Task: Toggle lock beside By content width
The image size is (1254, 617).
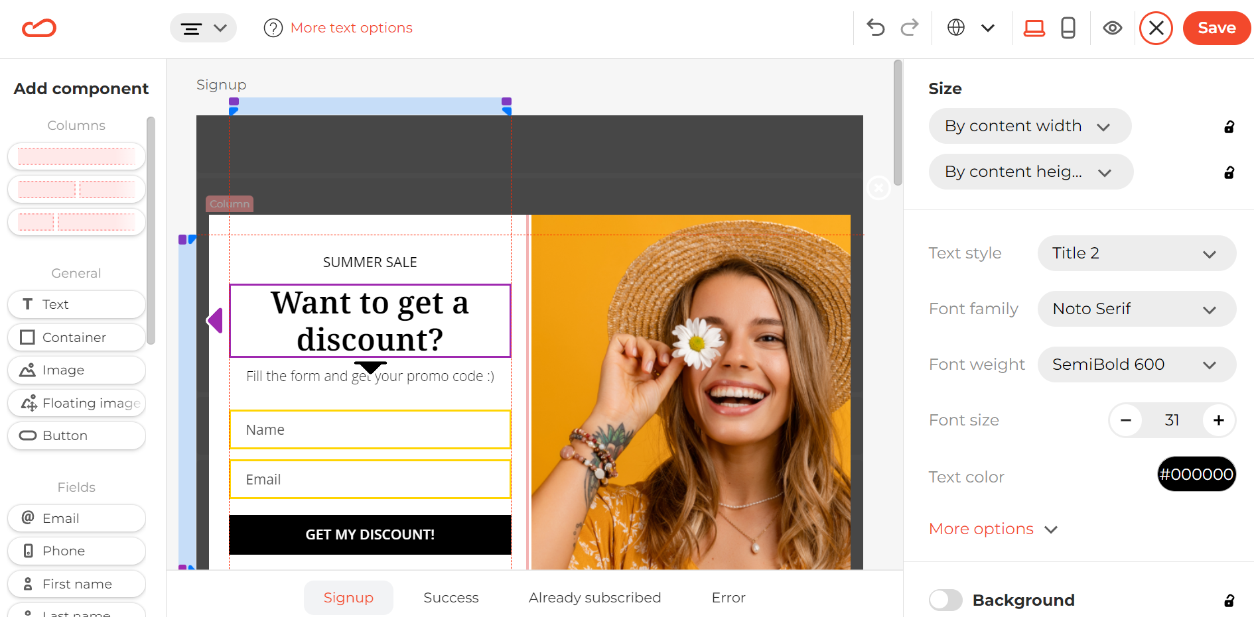Action: (1229, 127)
